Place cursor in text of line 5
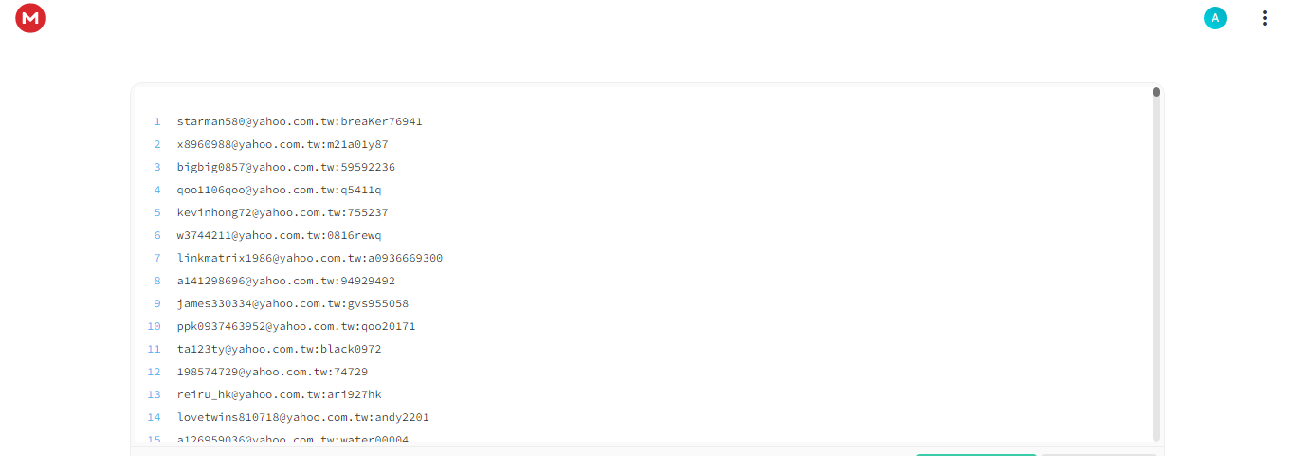 click(282, 212)
